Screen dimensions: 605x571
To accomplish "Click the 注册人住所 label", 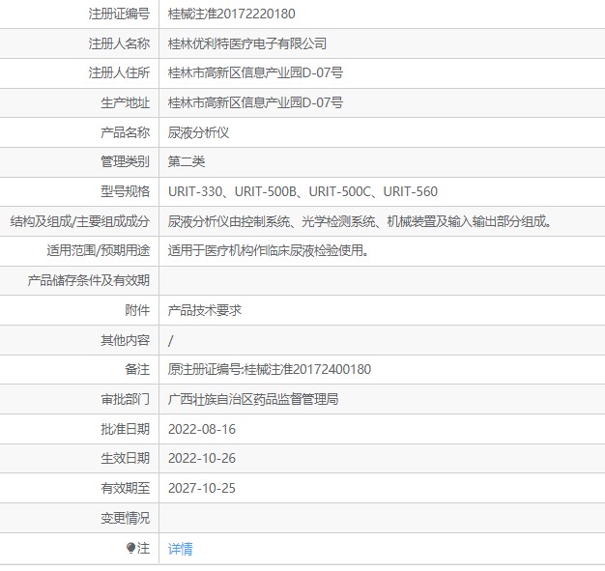I will (119, 72).
